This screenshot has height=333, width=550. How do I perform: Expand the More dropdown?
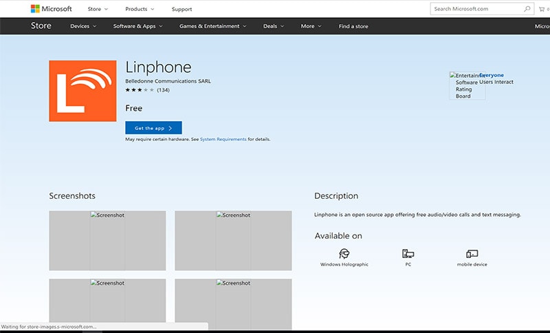click(311, 26)
